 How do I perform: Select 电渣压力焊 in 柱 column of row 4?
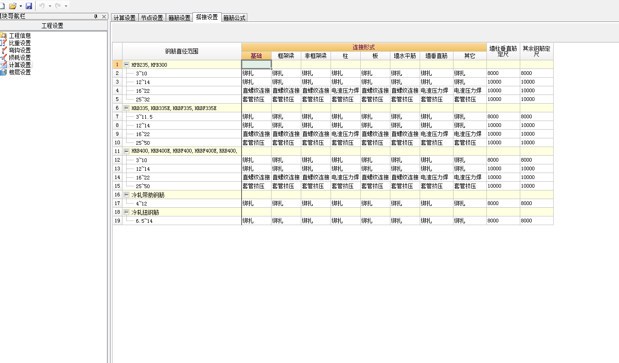coord(346,90)
